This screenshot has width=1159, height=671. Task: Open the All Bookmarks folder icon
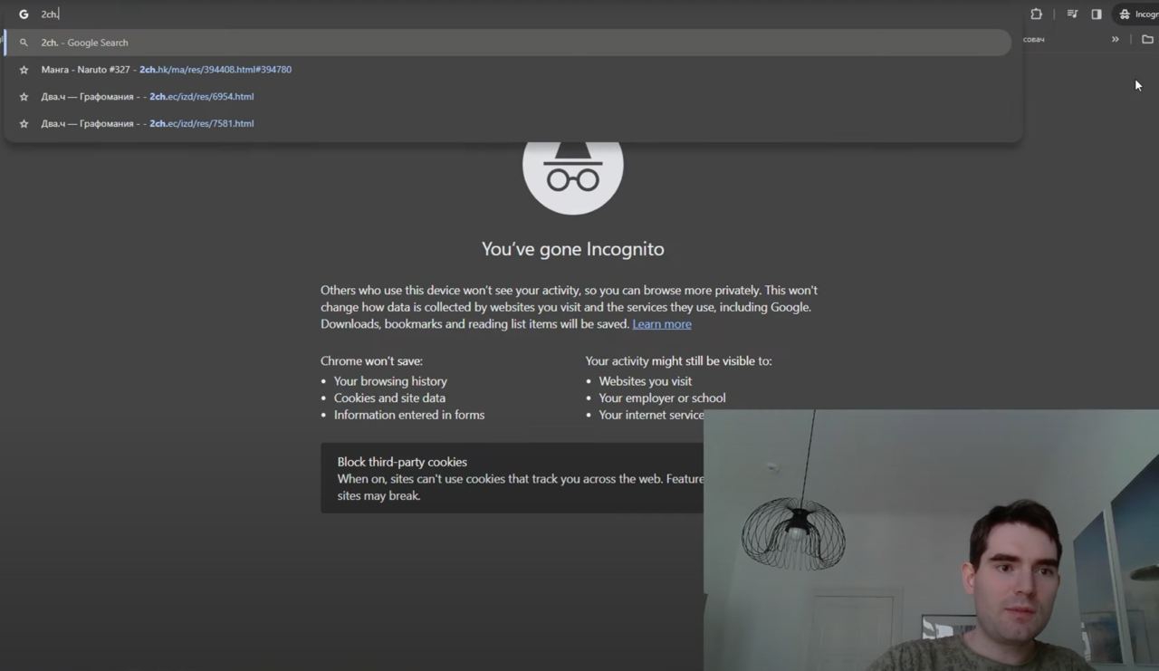tap(1147, 40)
